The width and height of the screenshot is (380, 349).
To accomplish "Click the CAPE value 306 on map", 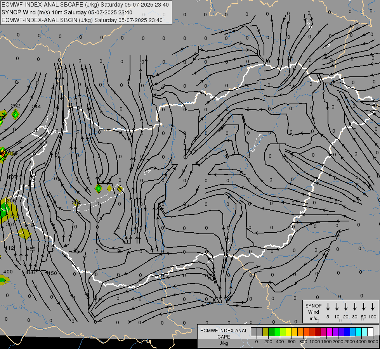I will pos(11,200).
